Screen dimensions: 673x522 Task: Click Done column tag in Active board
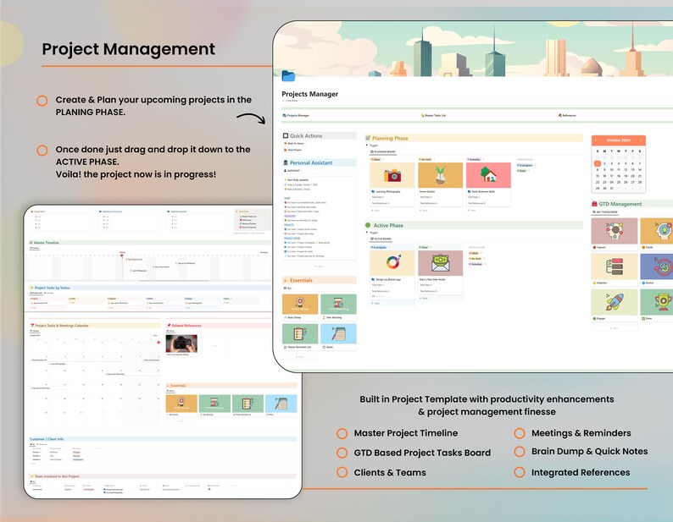(x=424, y=247)
